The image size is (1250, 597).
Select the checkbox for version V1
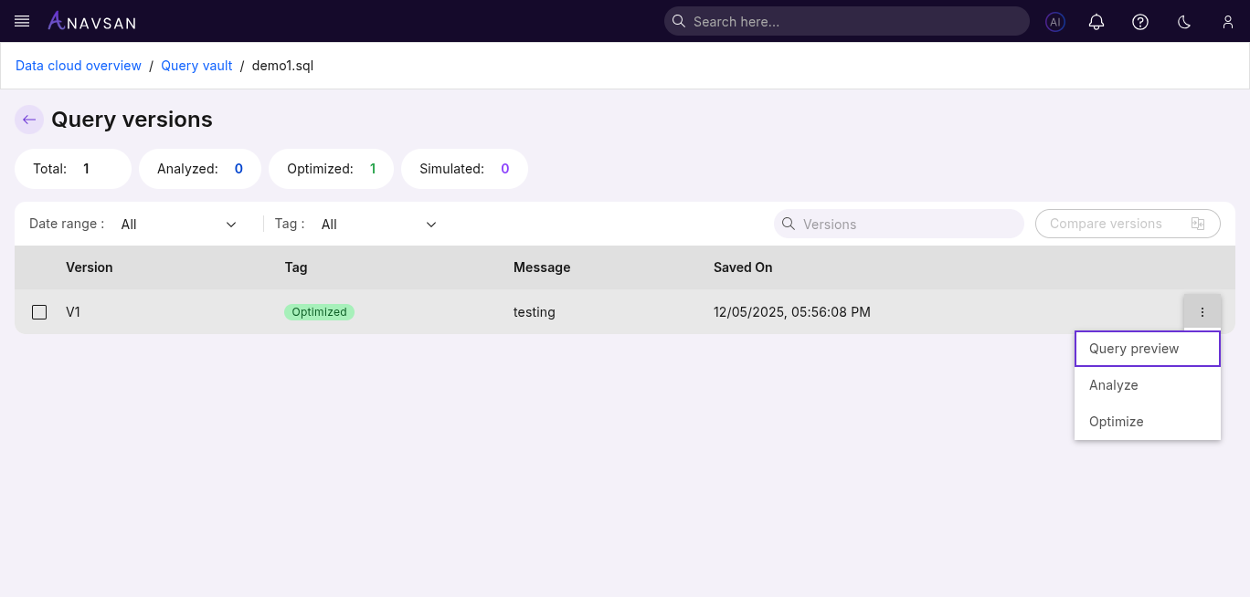pyautogui.click(x=39, y=311)
